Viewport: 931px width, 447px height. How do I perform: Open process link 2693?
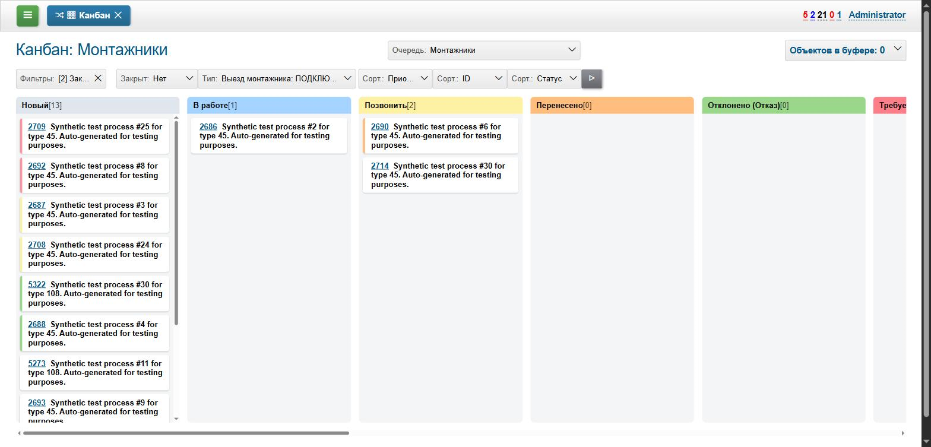click(37, 402)
